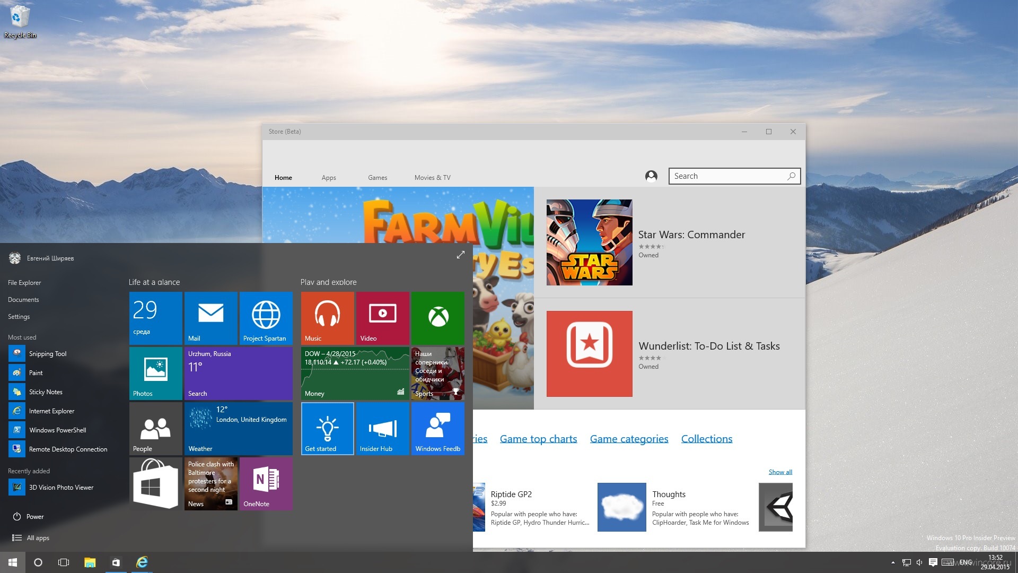The width and height of the screenshot is (1018, 573).
Task: Open Game categories link
Action: coord(629,439)
